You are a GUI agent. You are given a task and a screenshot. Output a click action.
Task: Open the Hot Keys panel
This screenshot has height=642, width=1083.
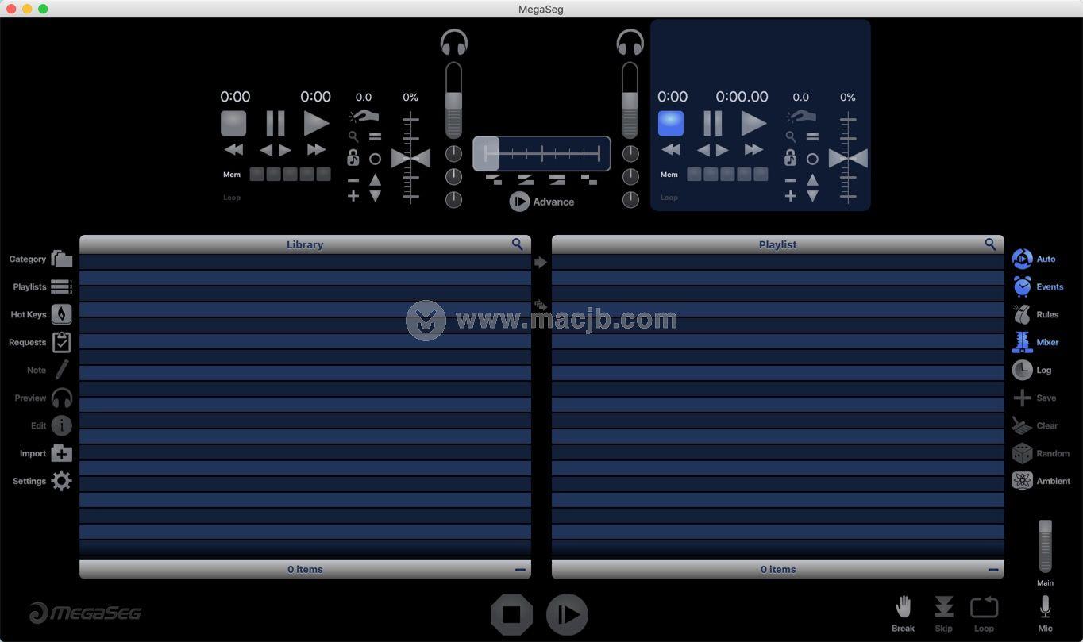click(x=61, y=314)
